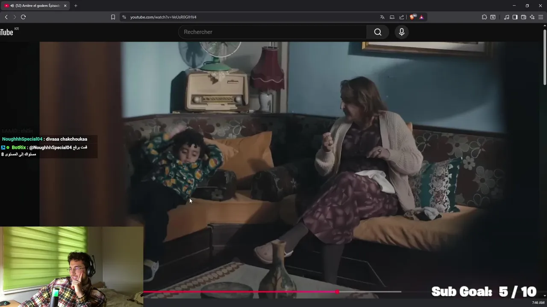Bookmark this page with the bookmark icon
Screen dimensions: 547x307
point(113,17)
